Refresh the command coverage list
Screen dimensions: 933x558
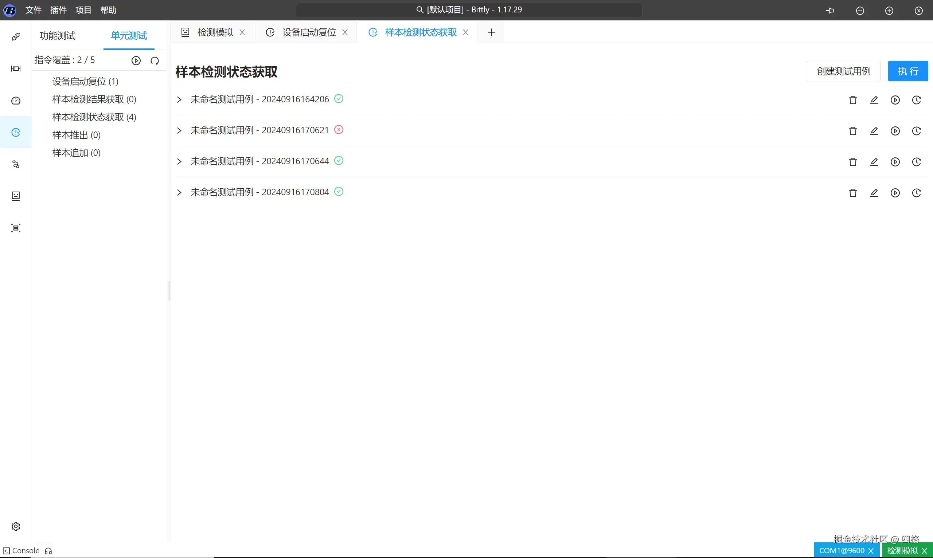155,60
